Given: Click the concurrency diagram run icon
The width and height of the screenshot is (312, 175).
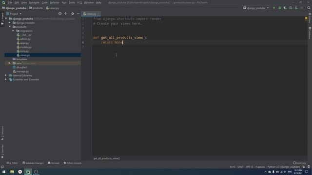Looking at the screenshot, I should 296,8.
